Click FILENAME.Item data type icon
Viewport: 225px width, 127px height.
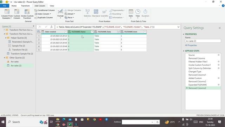pyautogui.click(x=122, y=32)
